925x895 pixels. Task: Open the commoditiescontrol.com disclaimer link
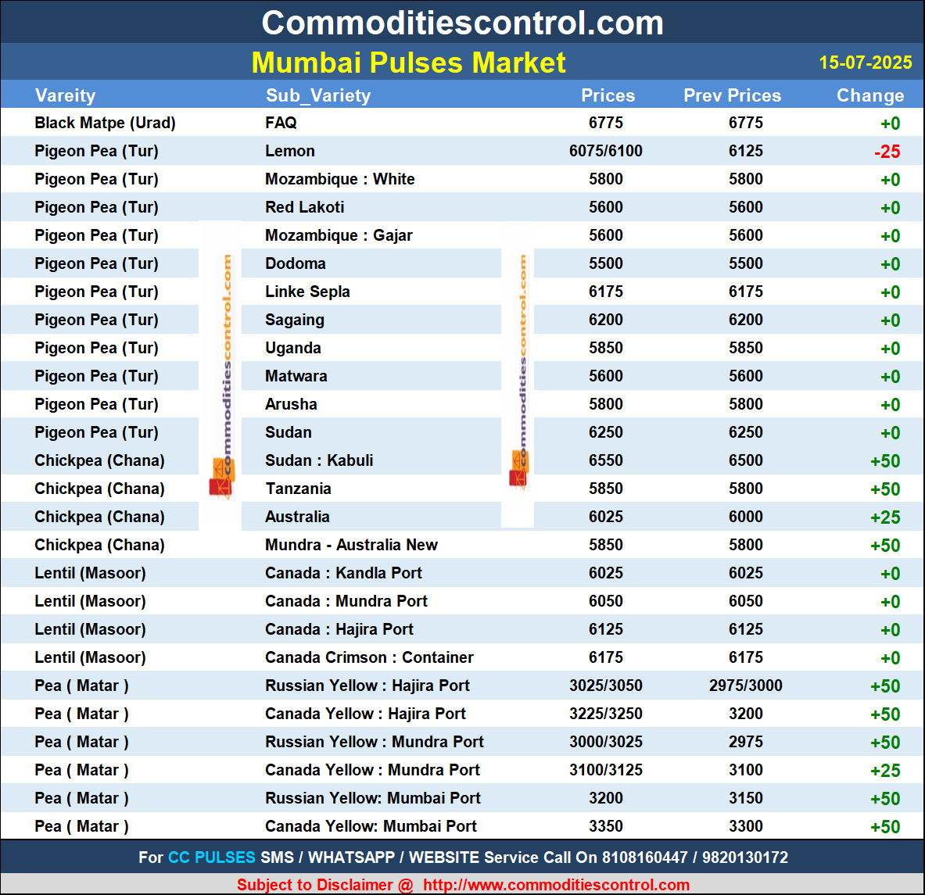[556, 885]
